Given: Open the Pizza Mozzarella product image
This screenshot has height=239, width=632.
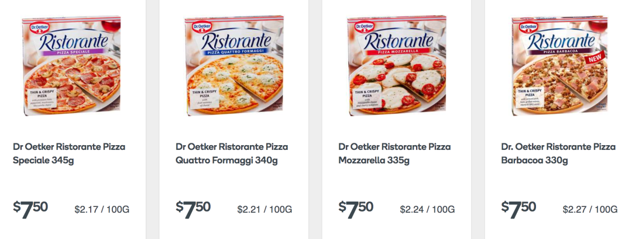Looking at the screenshot, I should pyautogui.click(x=397, y=65).
